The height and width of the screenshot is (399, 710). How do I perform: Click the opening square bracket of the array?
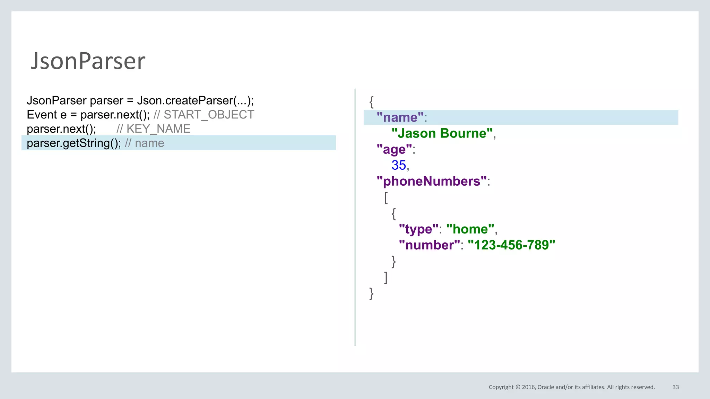pyautogui.click(x=386, y=197)
